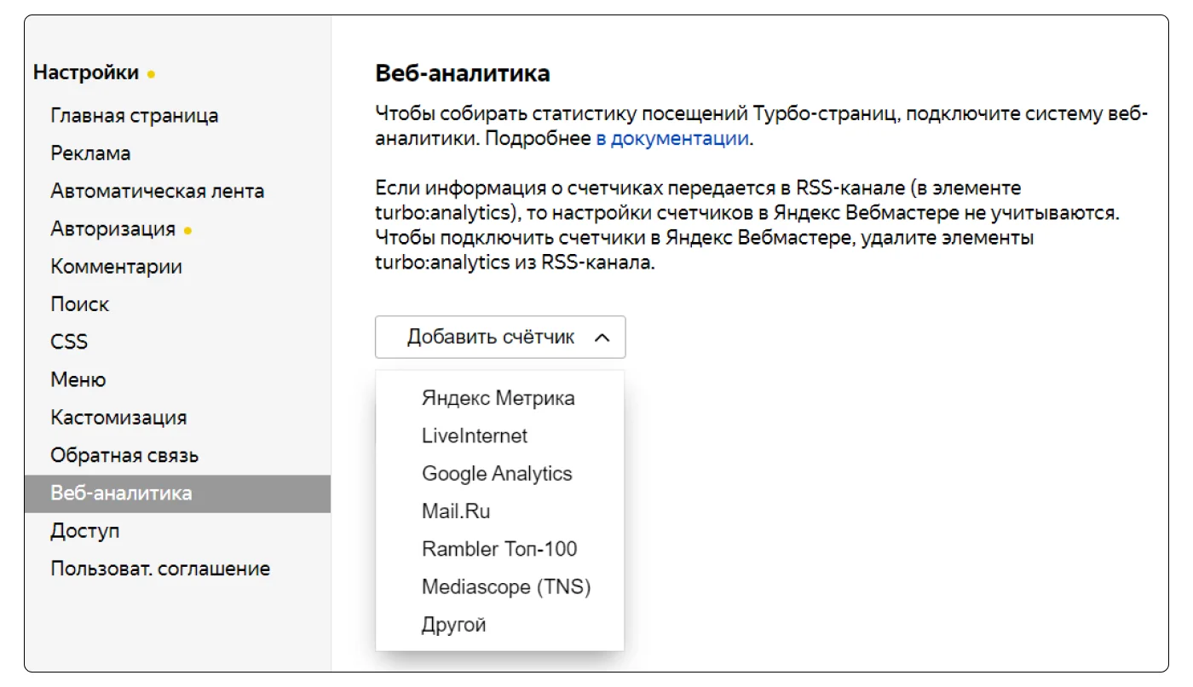
Task: Select Mediascope (TNS) option
Action: (506, 586)
